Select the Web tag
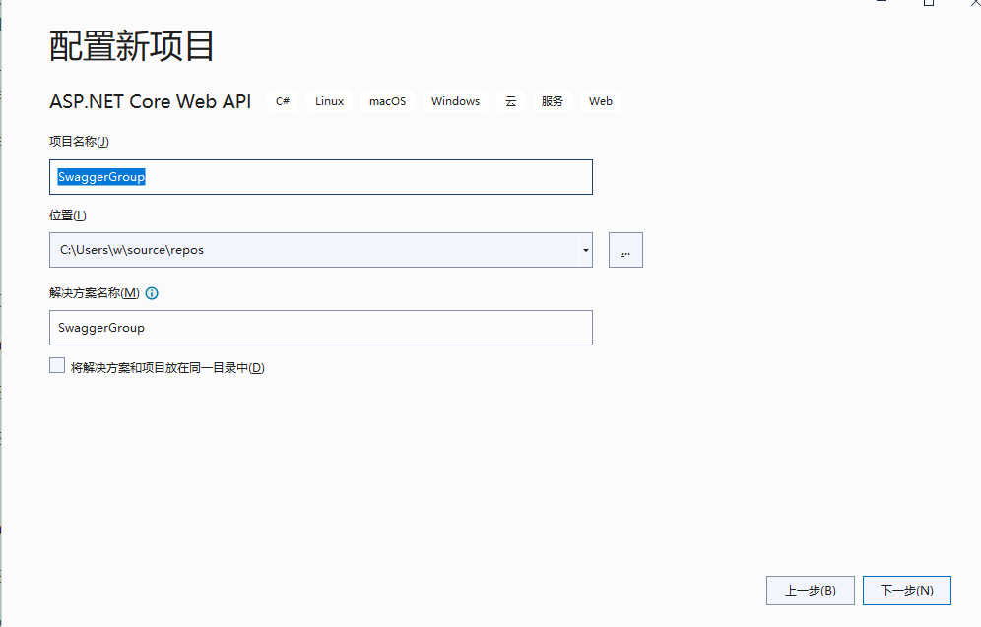The image size is (981, 627). tap(600, 101)
